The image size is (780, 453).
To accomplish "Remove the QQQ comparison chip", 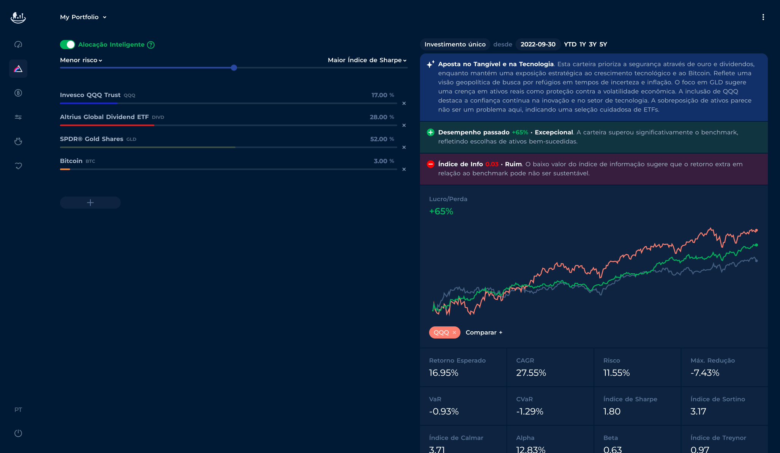I will pyautogui.click(x=454, y=332).
